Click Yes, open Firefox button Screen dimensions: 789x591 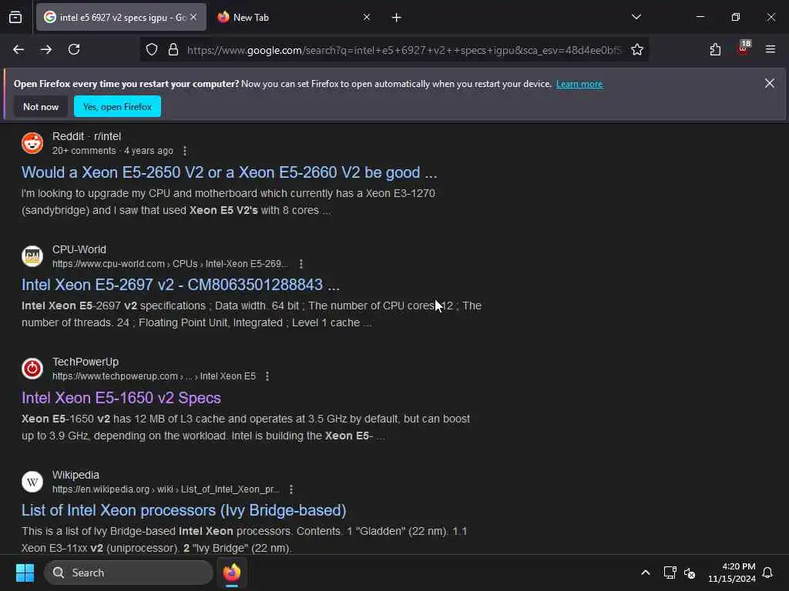pos(117,106)
